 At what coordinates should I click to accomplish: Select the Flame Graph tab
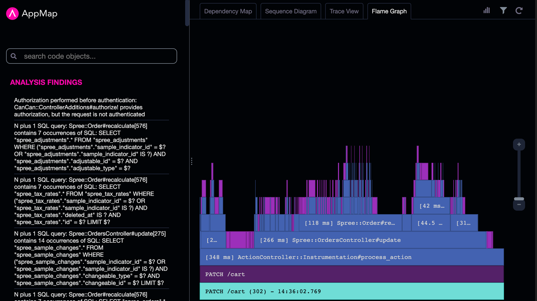tap(389, 11)
